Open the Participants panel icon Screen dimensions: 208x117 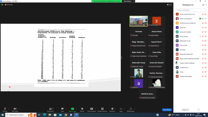point(50,109)
